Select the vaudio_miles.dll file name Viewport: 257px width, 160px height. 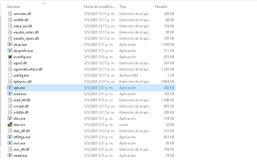click(26, 32)
